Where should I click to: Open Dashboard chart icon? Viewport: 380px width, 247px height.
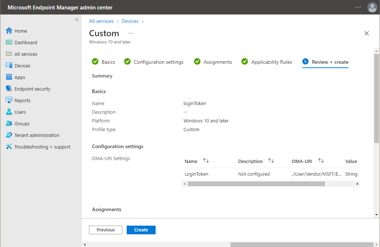(x=9, y=42)
